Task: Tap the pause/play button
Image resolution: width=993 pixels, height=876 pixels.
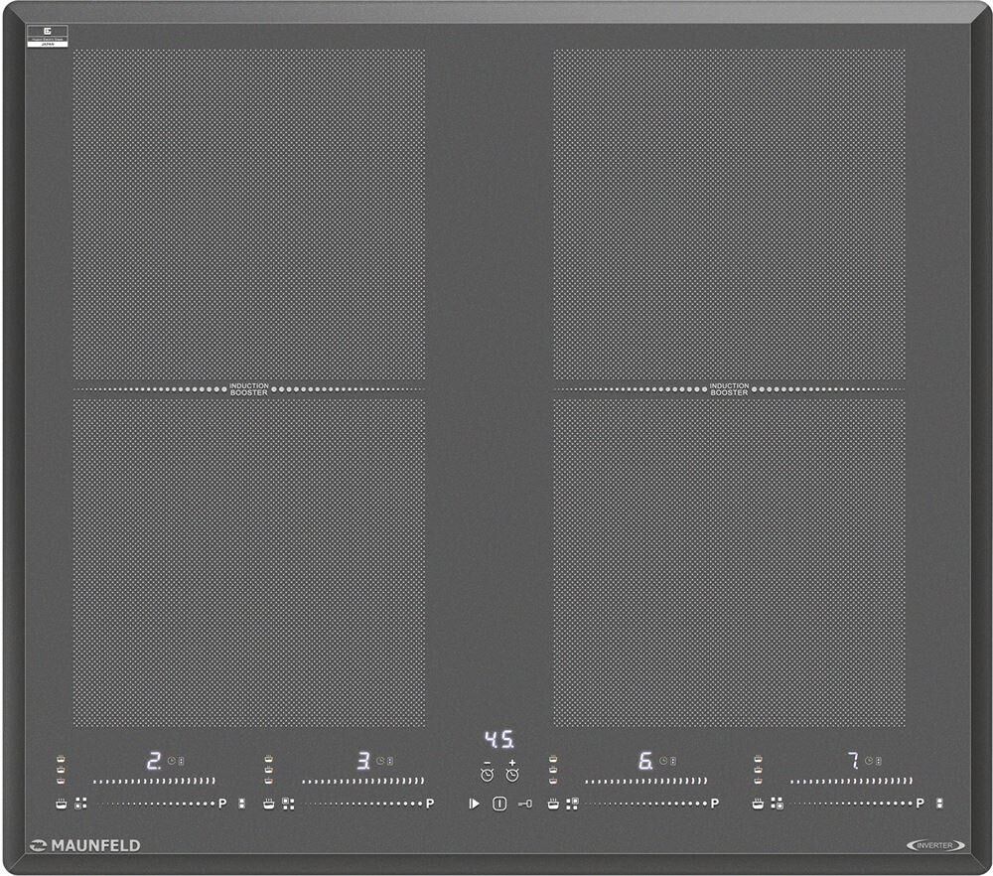Action: pos(474,803)
